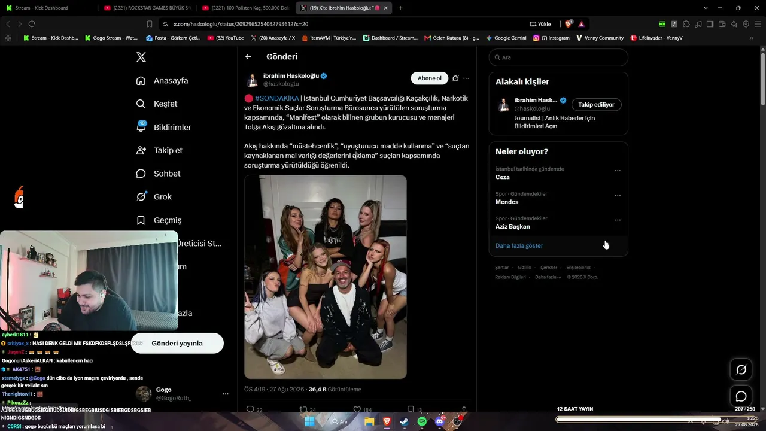This screenshot has width=766, height=431.
Task: Expand the Daha fazla footer menu
Action: [x=548, y=277]
